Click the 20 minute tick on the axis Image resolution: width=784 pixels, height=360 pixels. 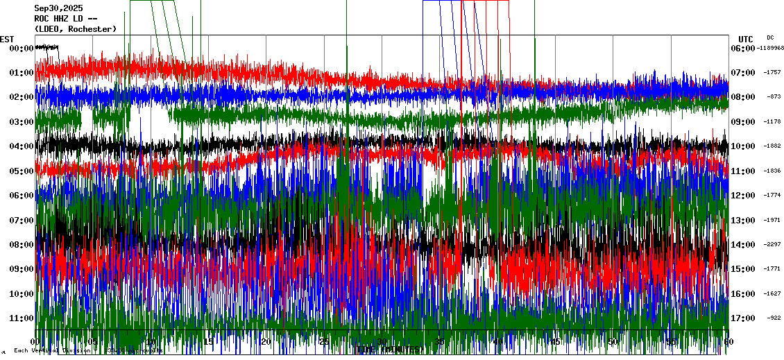(266, 342)
